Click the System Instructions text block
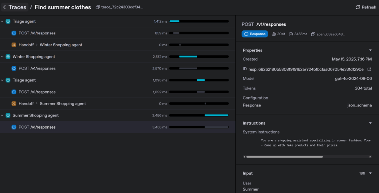379x193 pixels. coord(316,143)
